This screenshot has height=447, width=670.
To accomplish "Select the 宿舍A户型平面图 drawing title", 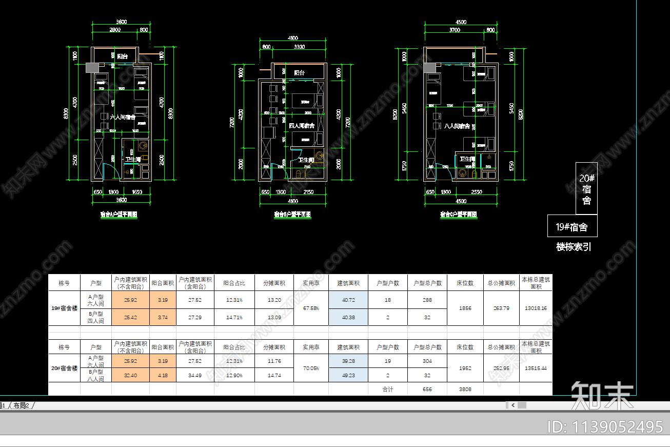I will point(119,215).
